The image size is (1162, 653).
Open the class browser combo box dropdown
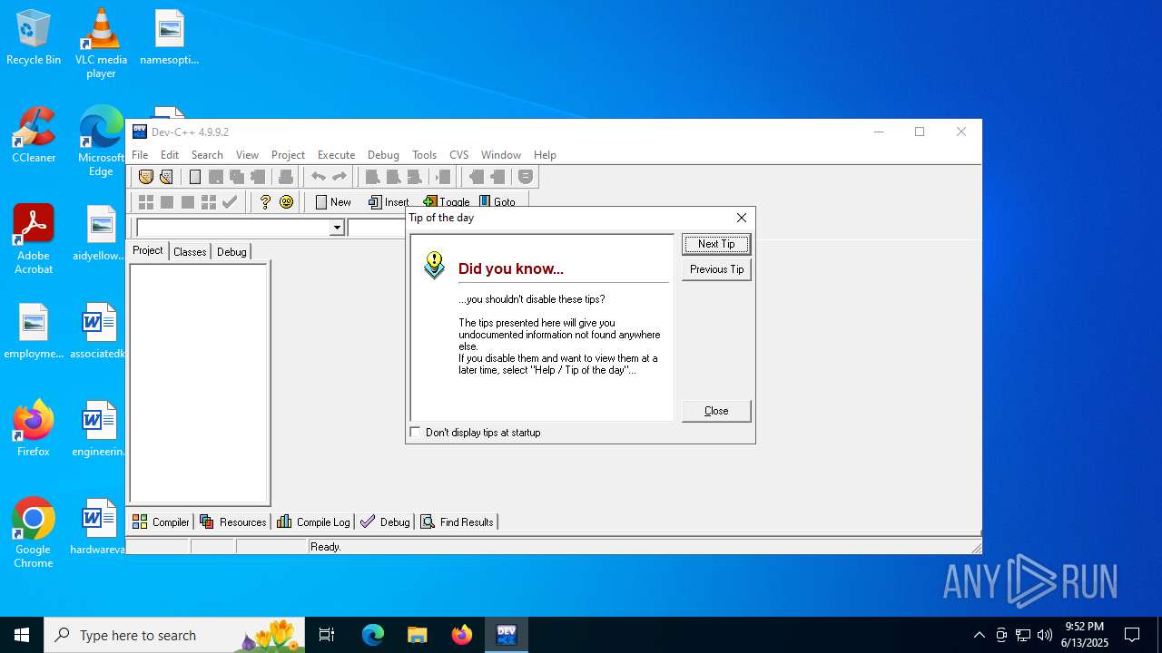(x=337, y=228)
